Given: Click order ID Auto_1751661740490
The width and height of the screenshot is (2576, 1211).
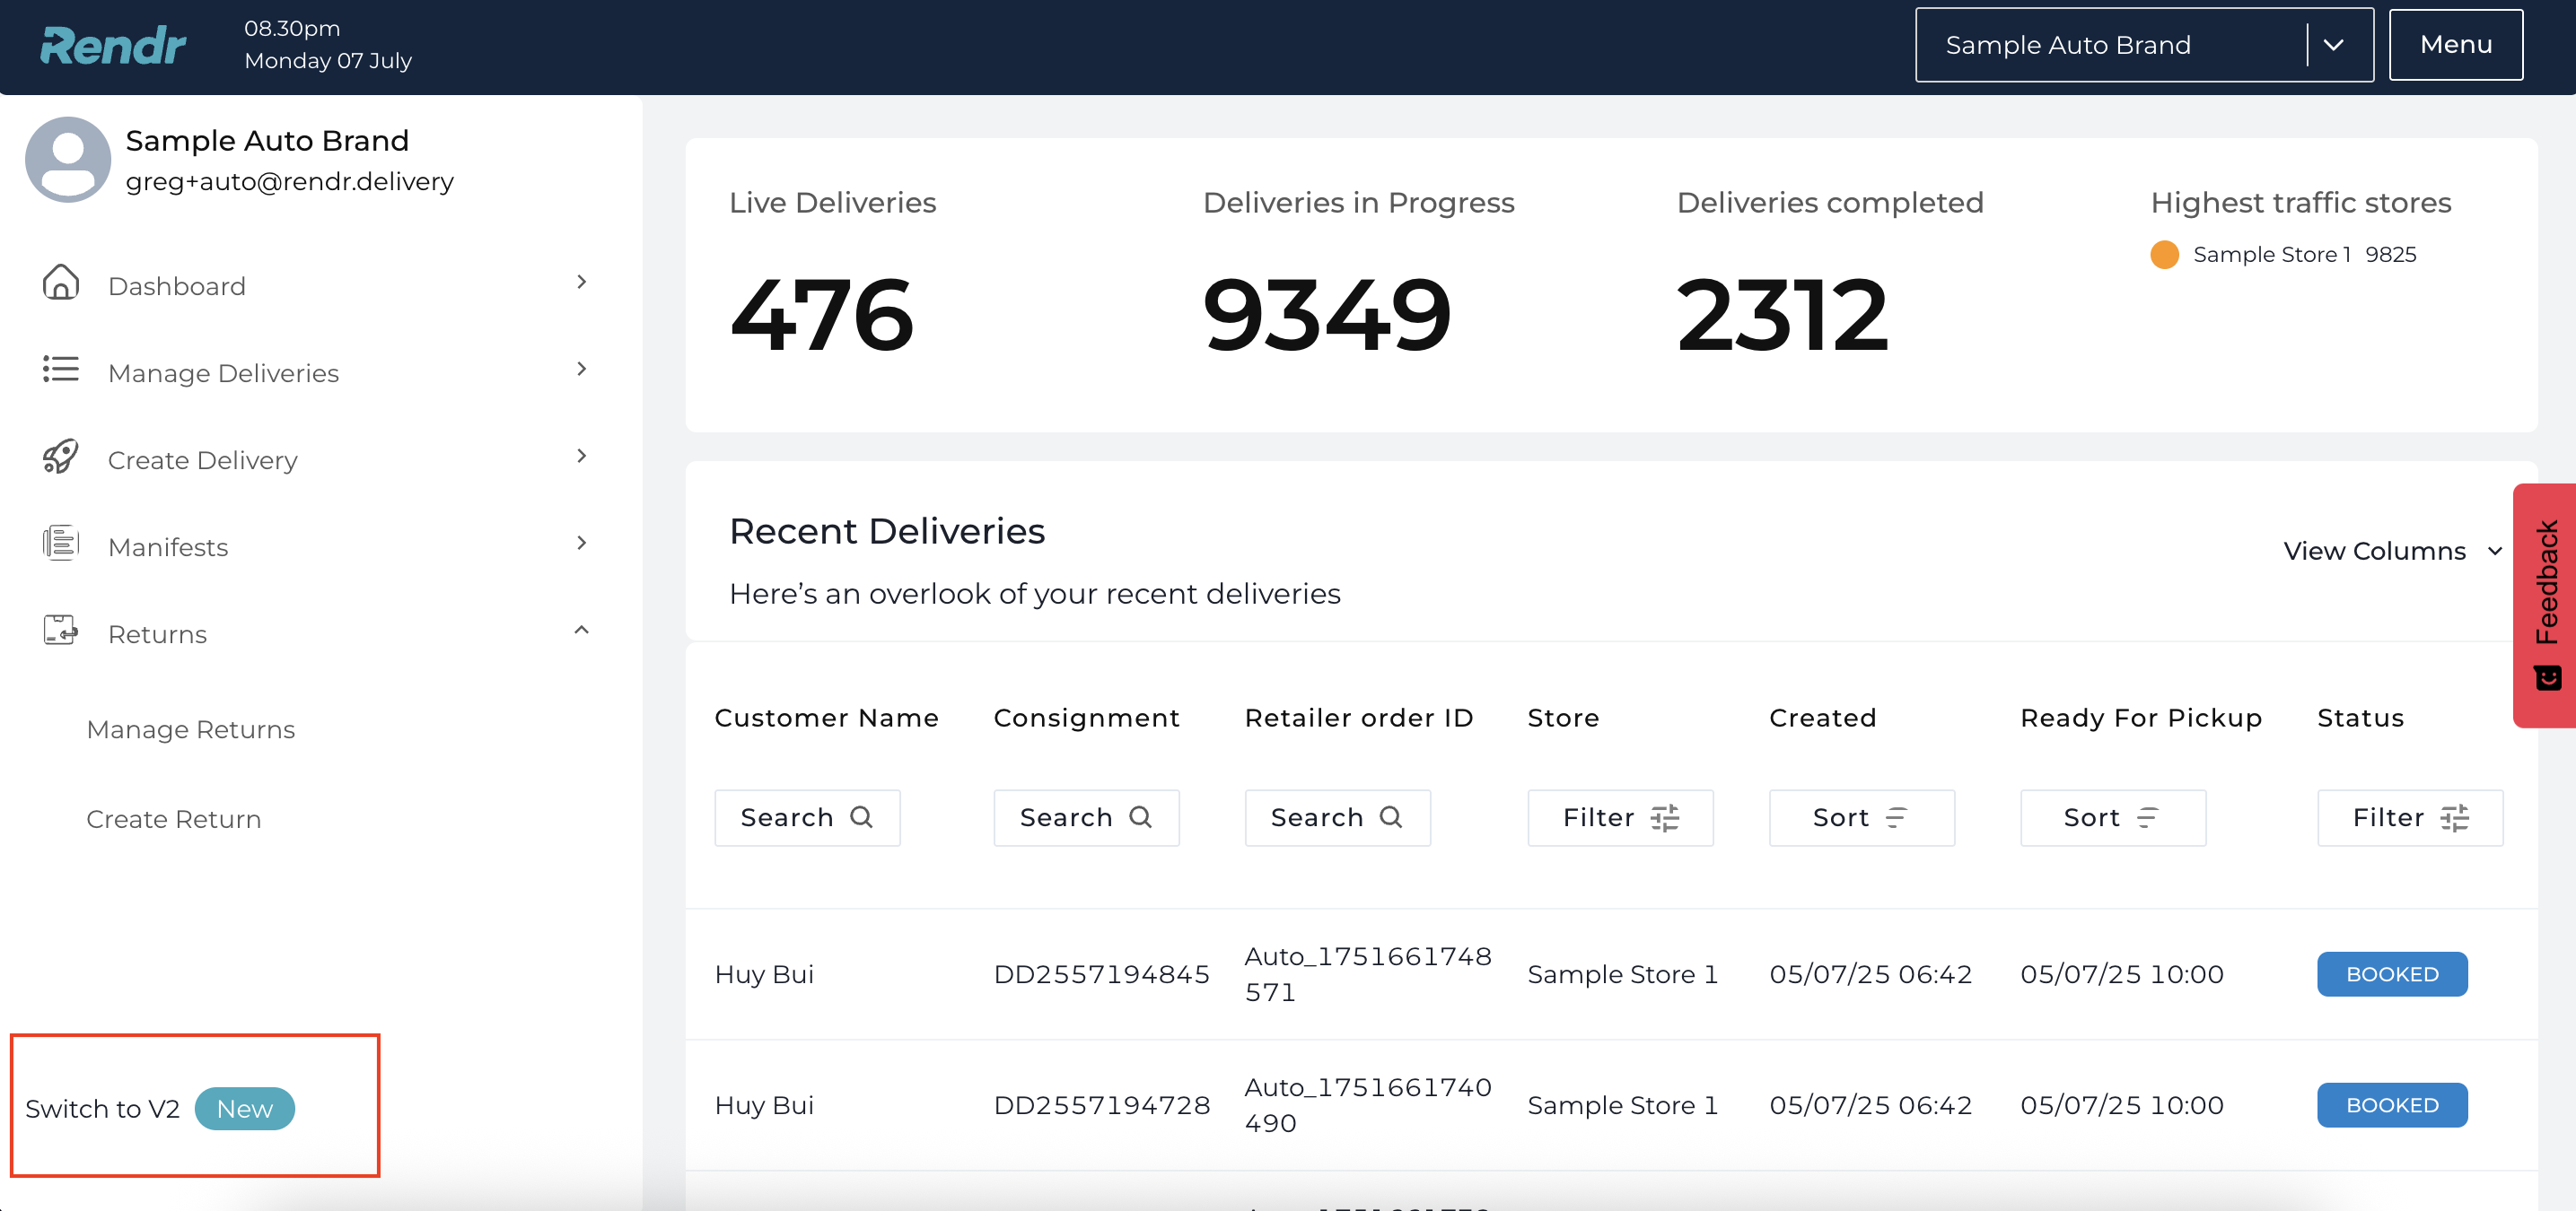Looking at the screenshot, I should 1368,1104.
